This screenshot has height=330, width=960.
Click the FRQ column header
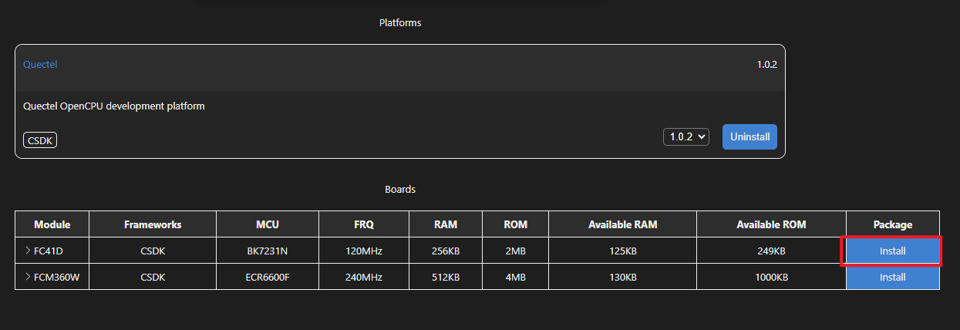pos(364,224)
